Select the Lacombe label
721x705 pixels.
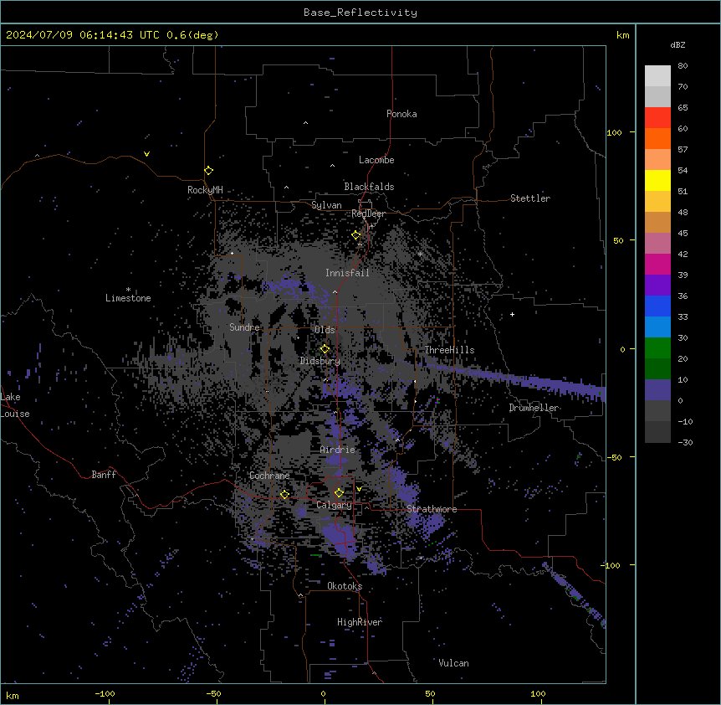point(376,160)
